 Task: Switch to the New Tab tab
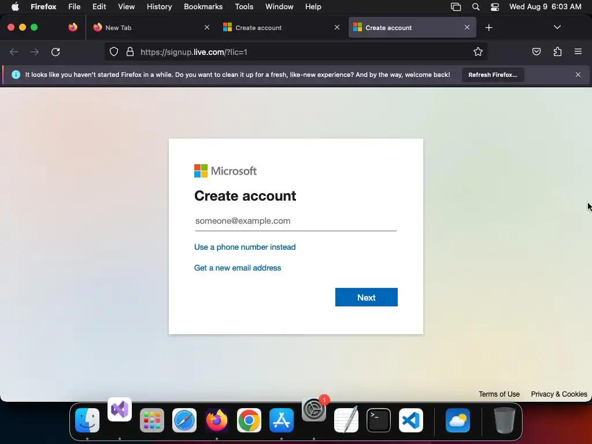pos(151,27)
